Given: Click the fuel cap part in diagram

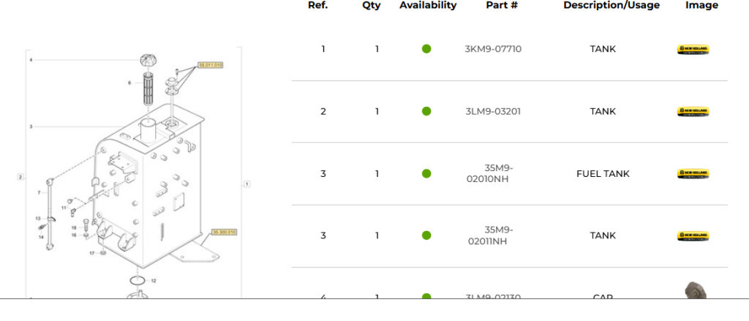Looking at the screenshot, I should click(148, 61).
